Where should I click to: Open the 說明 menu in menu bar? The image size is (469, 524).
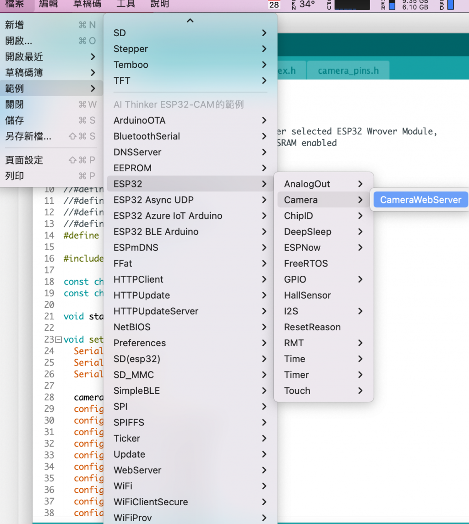pos(160,4)
